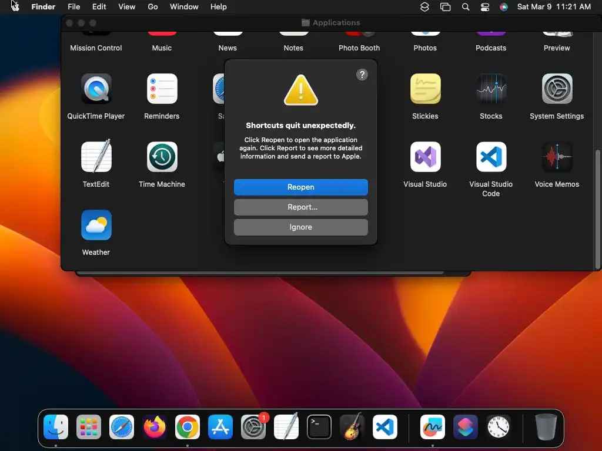Image resolution: width=602 pixels, height=451 pixels.
Task: Click the Applications window vertical scrollbar
Action: [x=597, y=209]
